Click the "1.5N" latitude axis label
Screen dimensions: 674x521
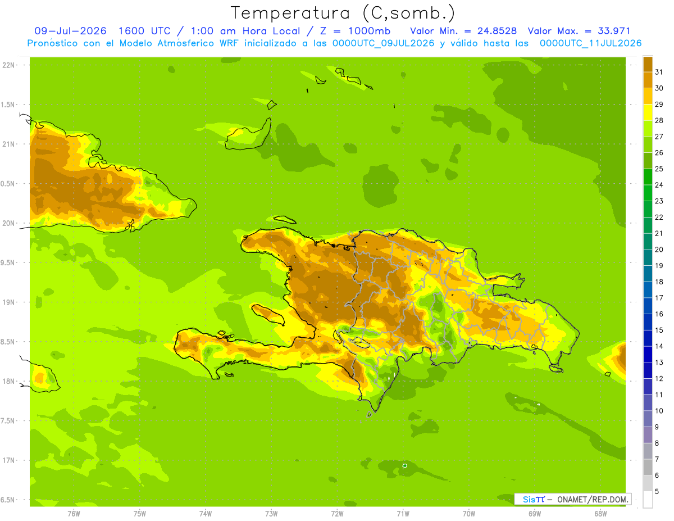coord(8,105)
